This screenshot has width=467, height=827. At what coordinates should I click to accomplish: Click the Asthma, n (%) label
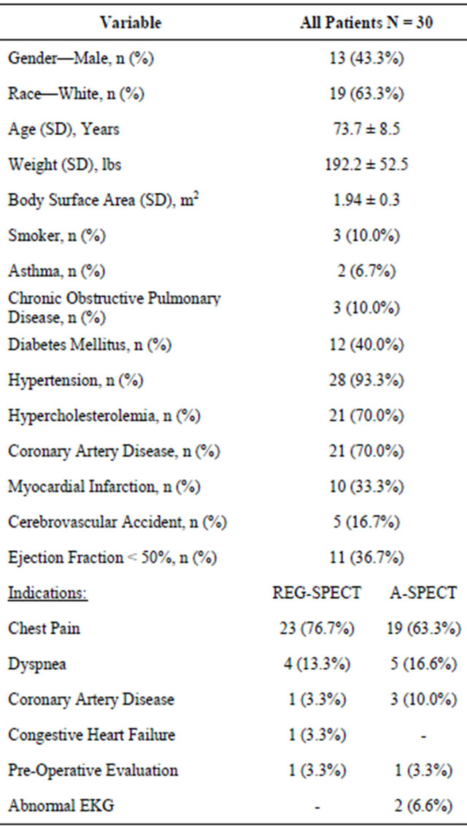(x=56, y=271)
